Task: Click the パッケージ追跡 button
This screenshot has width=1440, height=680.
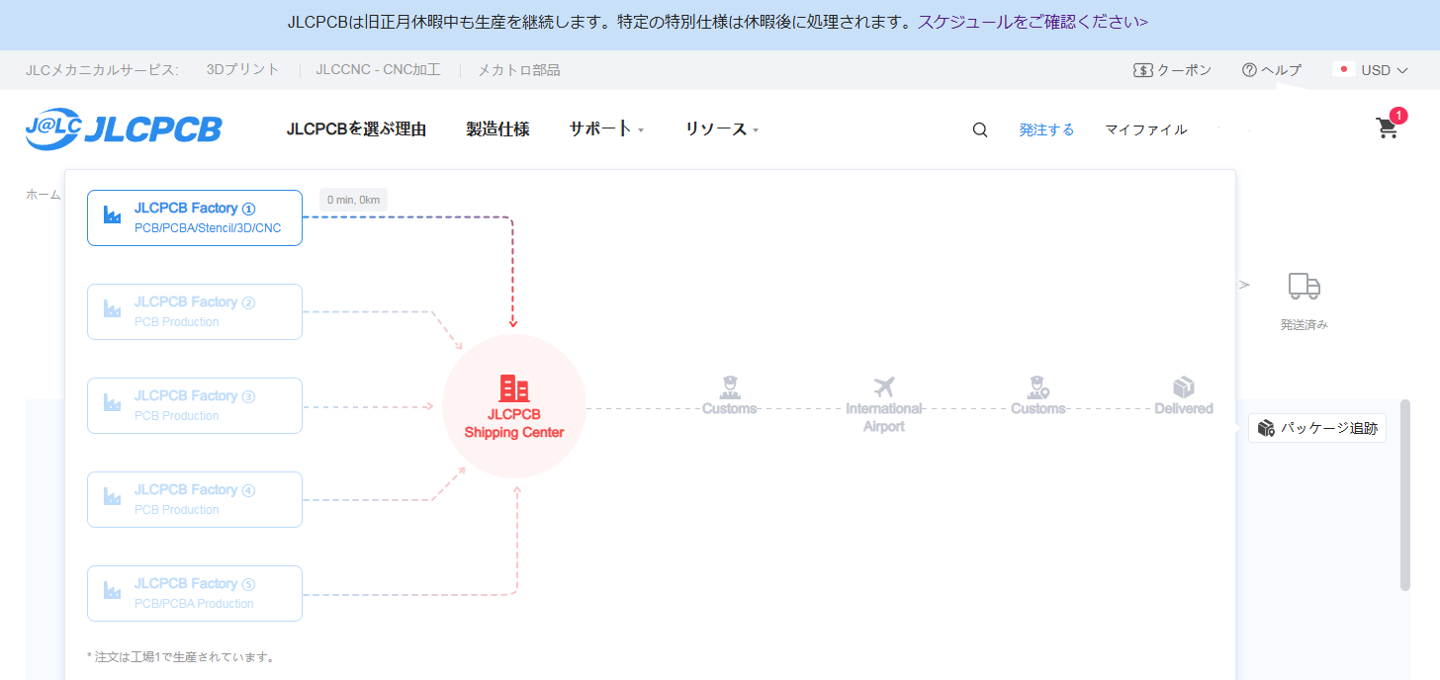Action: 1317,428
